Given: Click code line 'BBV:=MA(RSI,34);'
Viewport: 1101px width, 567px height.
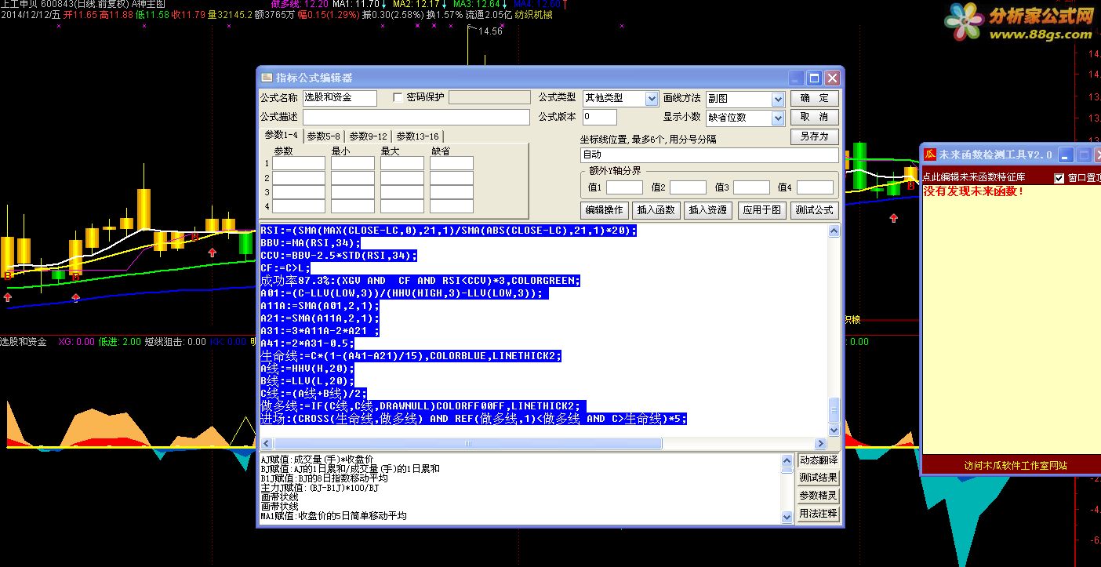Looking at the screenshot, I should coord(310,243).
